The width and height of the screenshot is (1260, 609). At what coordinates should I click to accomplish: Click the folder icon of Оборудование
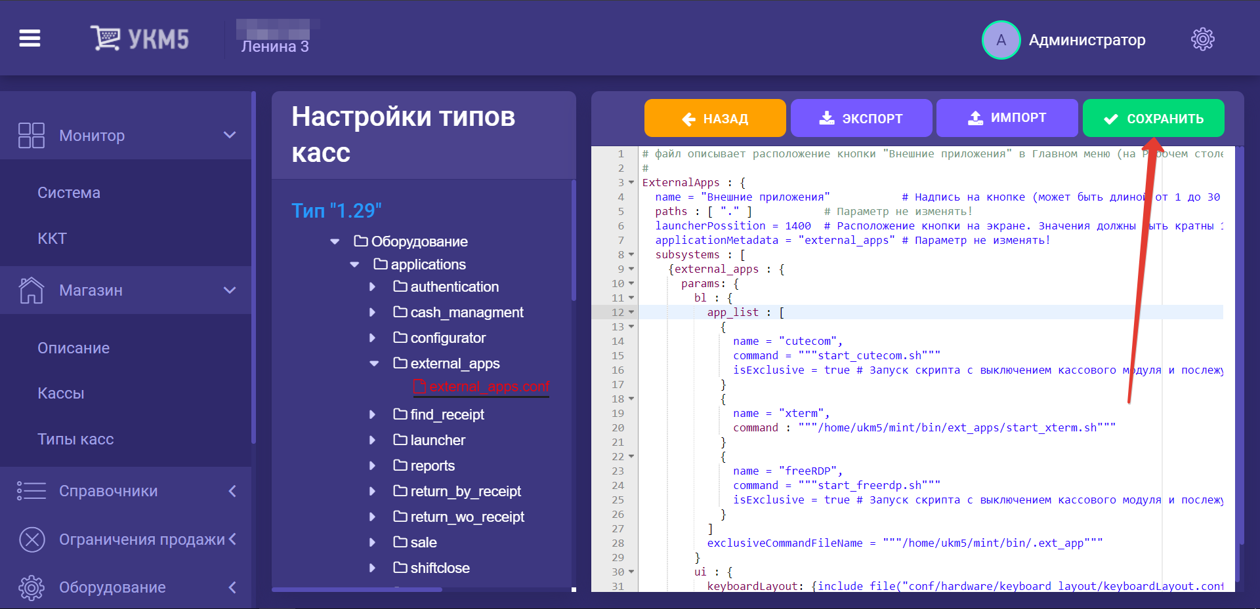click(x=361, y=241)
